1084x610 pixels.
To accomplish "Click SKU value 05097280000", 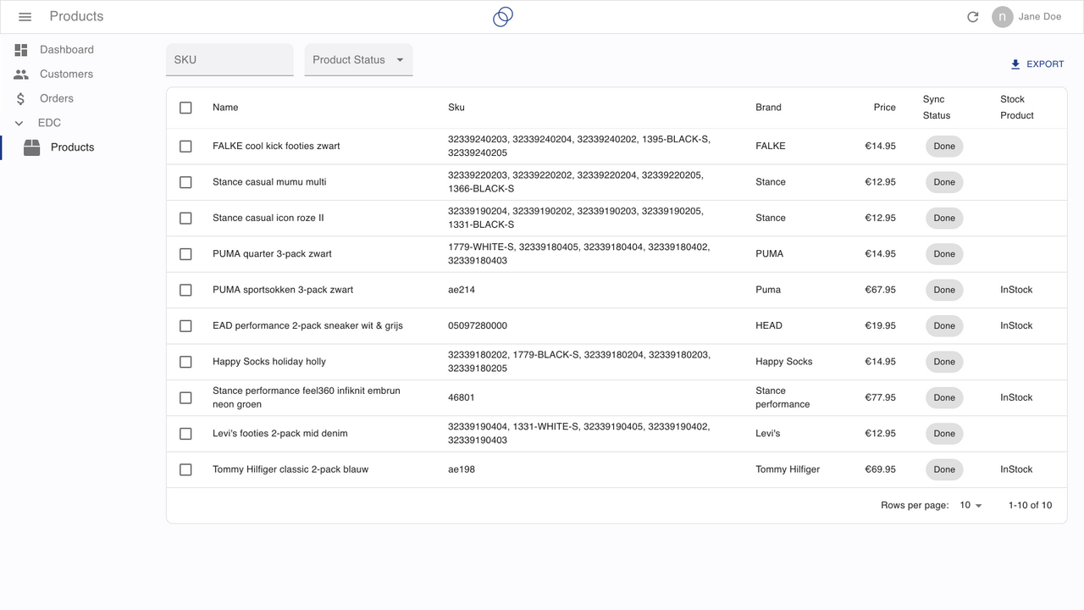I will (478, 326).
